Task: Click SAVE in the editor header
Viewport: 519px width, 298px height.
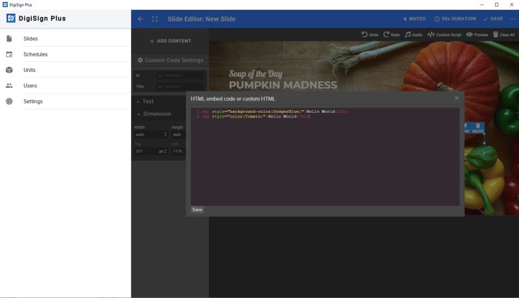Action: tap(493, 19)
